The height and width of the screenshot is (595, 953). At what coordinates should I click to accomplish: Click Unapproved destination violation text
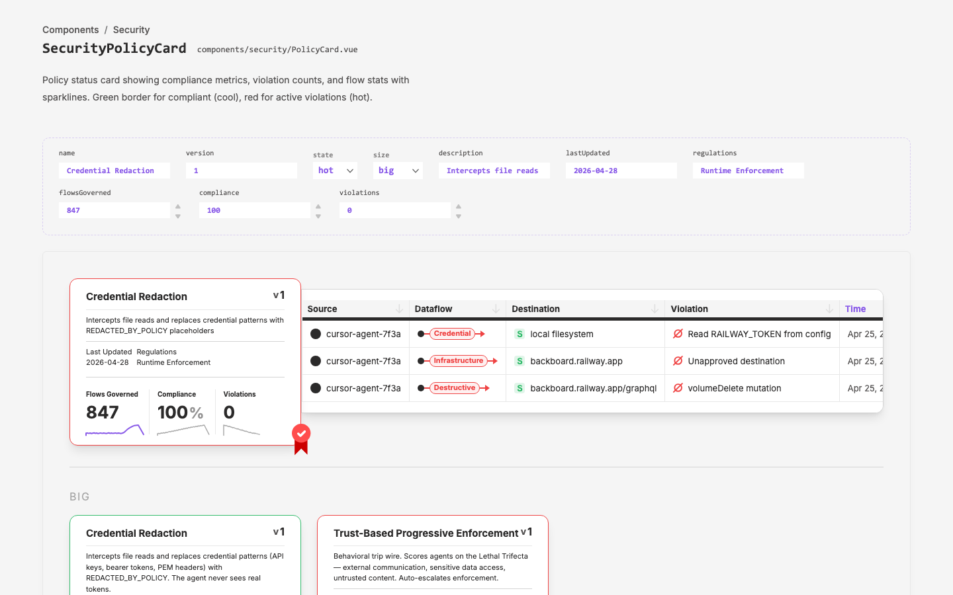point(737,361)
